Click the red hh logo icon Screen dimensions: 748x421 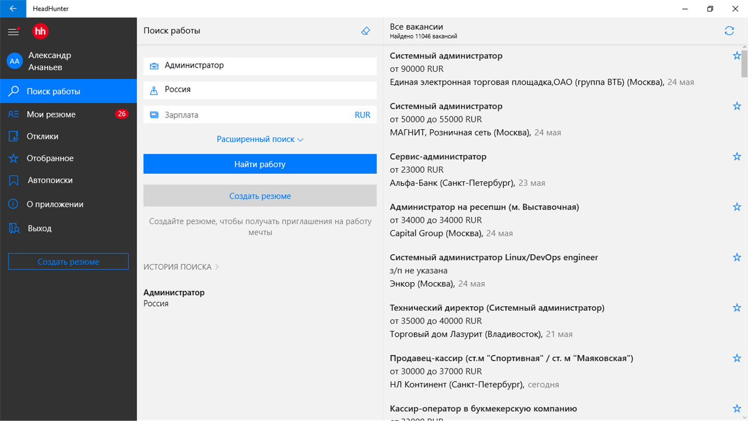click(x=40, y=31)
